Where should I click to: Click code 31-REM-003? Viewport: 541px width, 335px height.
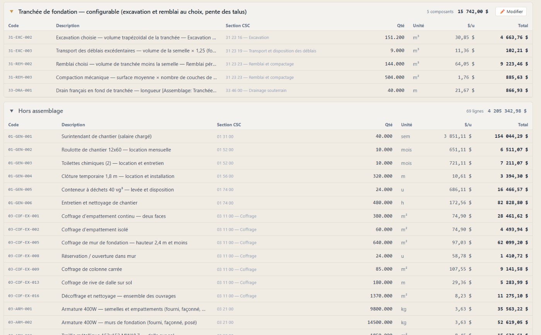[x=20, y=77]
